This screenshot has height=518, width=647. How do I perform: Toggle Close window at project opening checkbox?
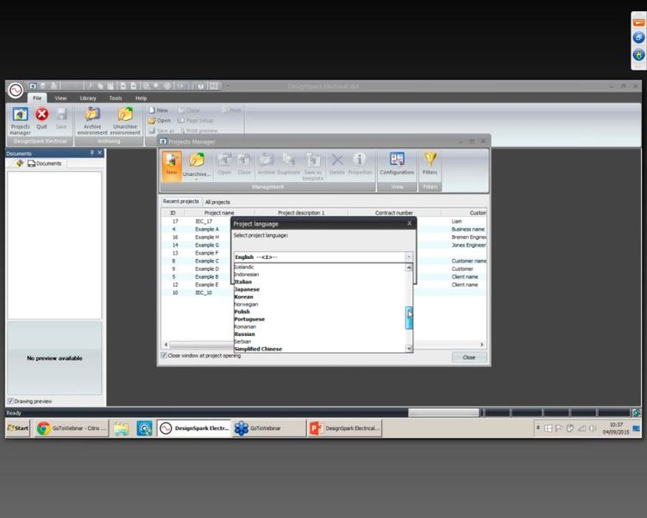(164, 355)
